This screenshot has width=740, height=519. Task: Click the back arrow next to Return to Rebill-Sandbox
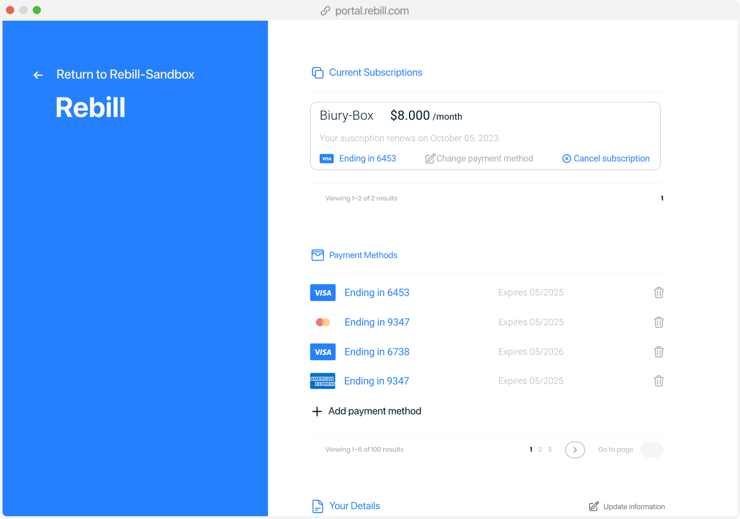click(37, 75)
